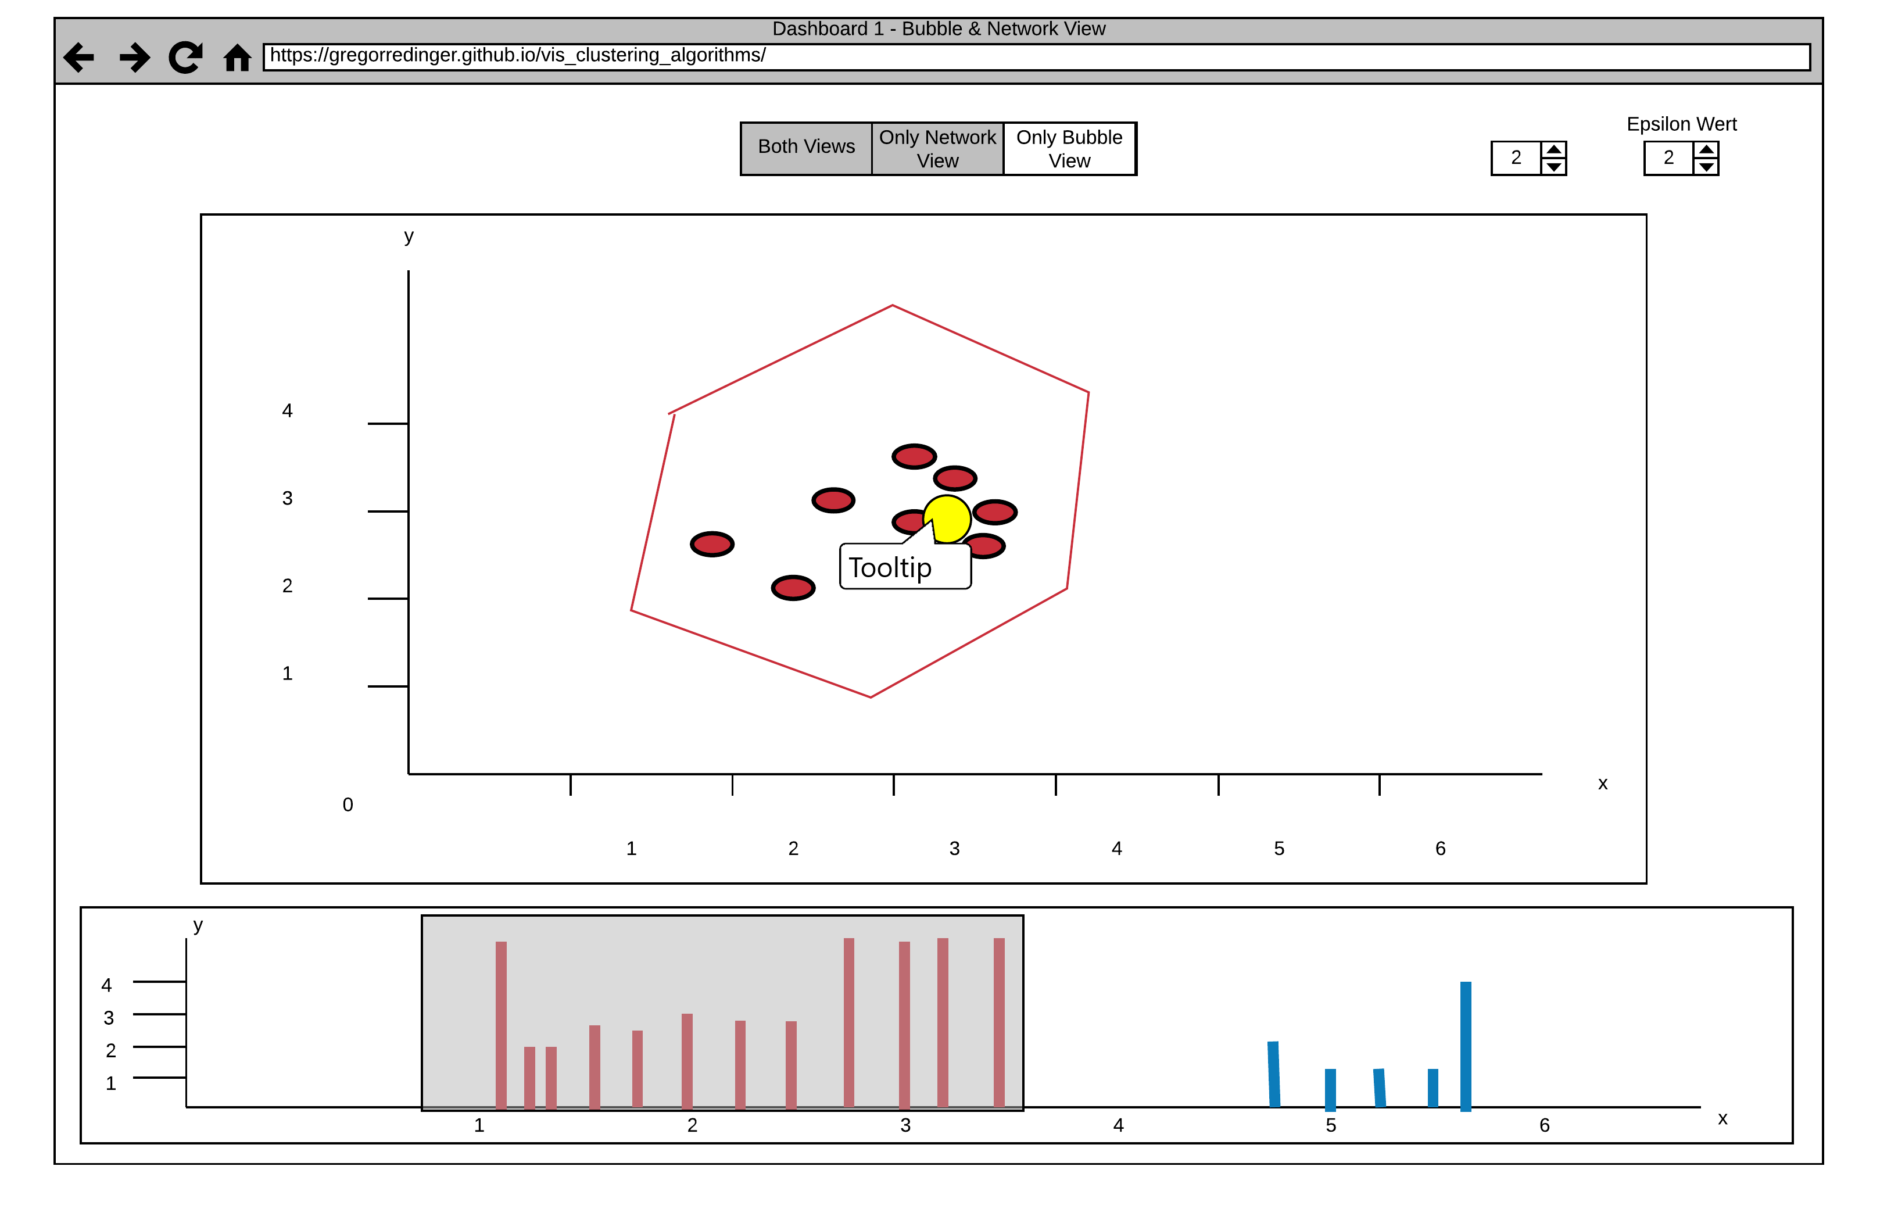Select Only Network View
The image size is (1898, 1209).
pos(937,148)
